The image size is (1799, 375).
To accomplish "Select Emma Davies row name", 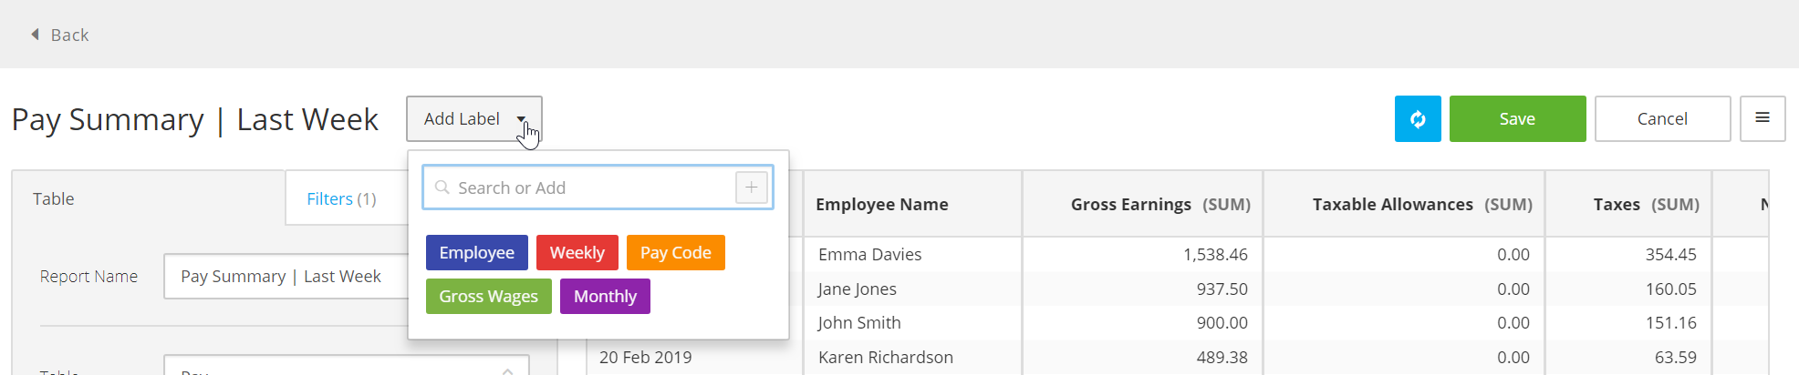I will pos(869,255).
